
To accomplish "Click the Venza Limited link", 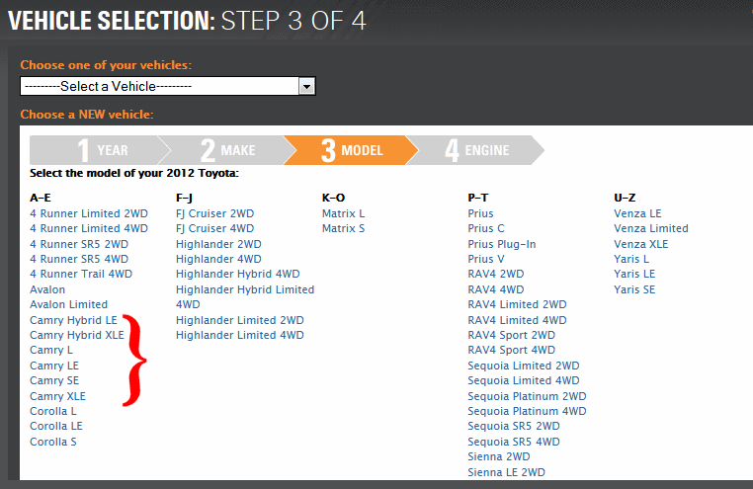I will [x=651, y=228].
